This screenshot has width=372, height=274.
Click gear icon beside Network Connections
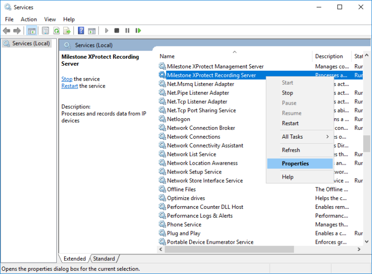tap(162, 136)
